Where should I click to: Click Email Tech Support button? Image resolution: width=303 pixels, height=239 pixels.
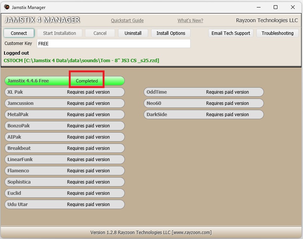point(230,33)
